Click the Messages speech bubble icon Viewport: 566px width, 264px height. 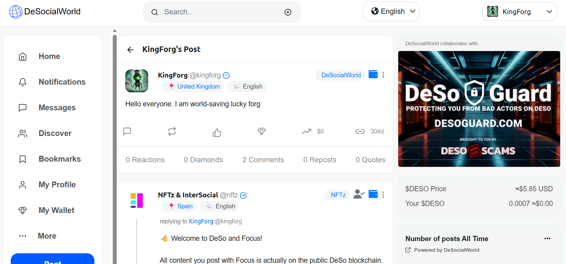tap(23, 108)
